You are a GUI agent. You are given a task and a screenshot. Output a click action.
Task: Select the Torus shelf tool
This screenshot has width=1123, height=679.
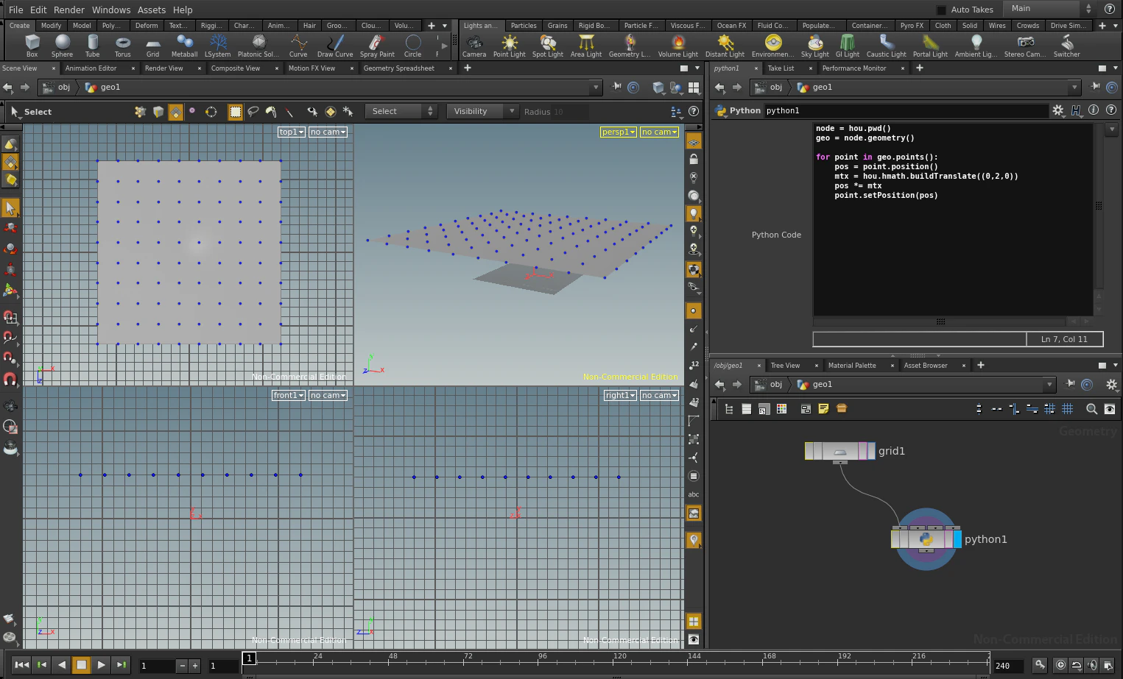pos(123,46)
